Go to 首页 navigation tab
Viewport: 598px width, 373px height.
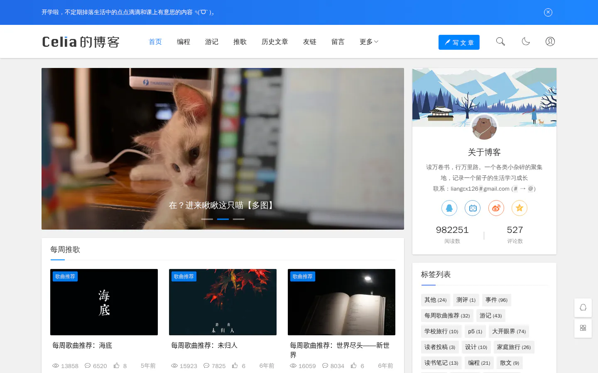tap(155, 42)
